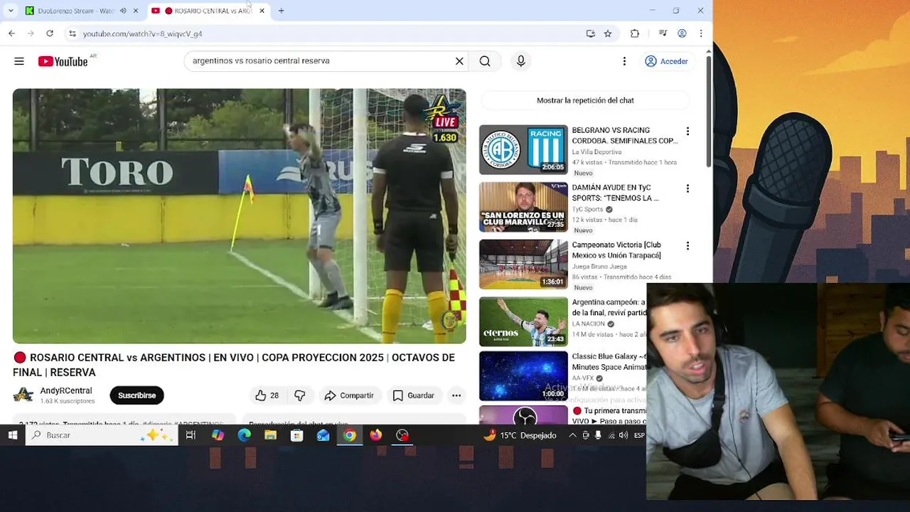Open the browser extensions puzzle icon

635,33
